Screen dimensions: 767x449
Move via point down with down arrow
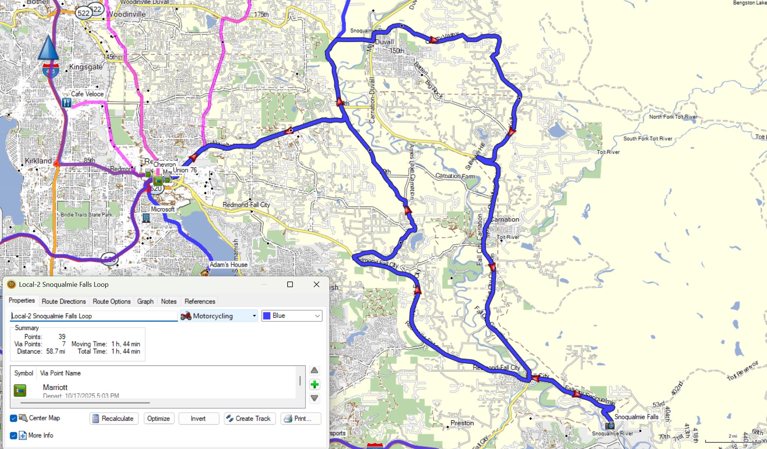coord(314,398)
